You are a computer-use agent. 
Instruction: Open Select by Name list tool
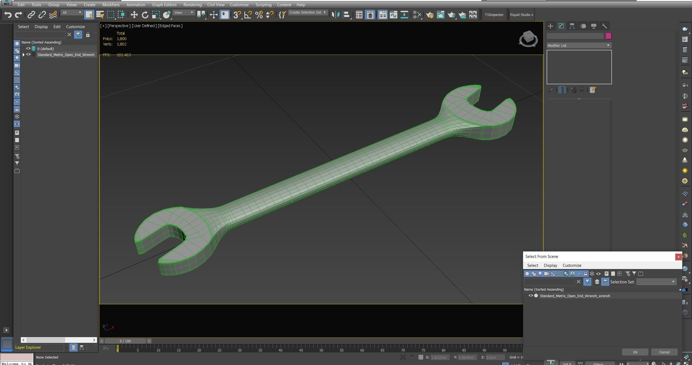click(x=100, y=15)
